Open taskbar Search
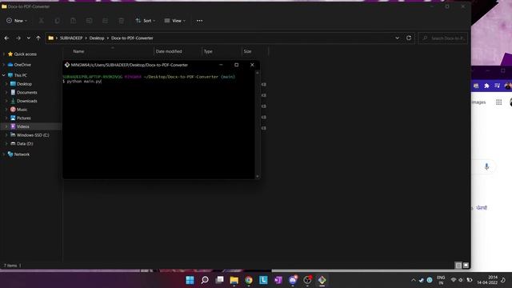The width and height of the screenshot is (512, 288). (x=205, y=280)
